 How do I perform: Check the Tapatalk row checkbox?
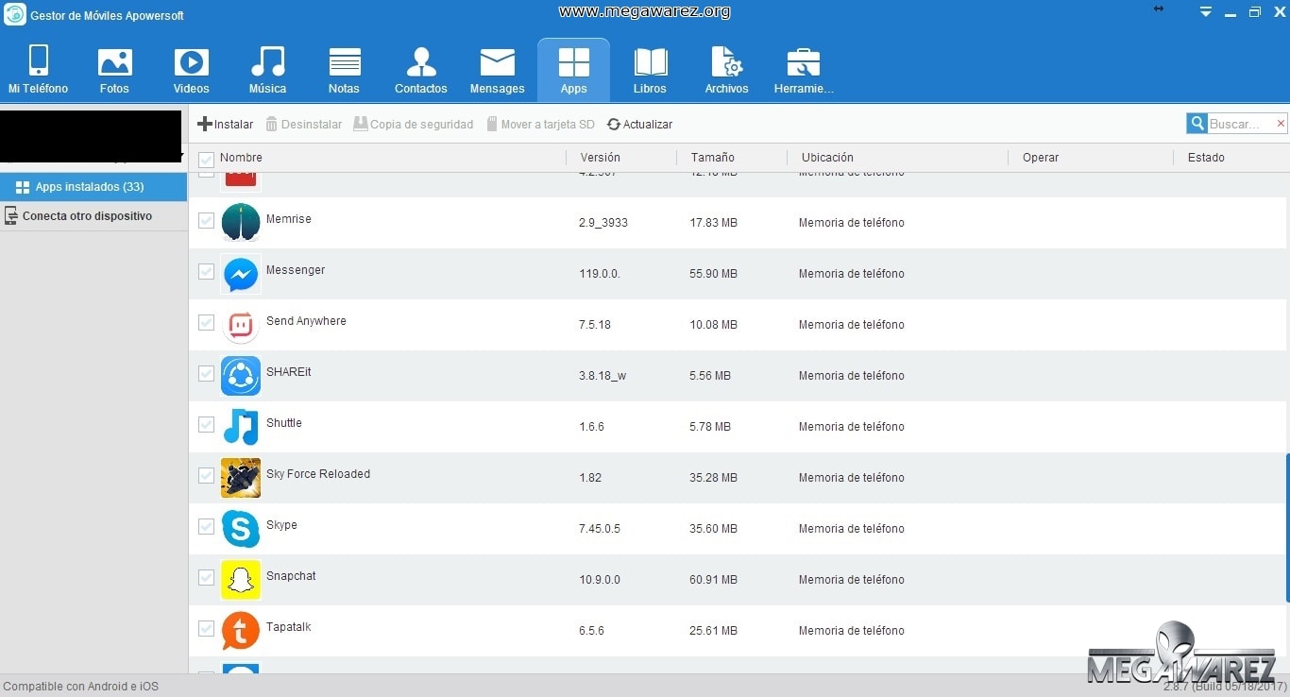(x=206, y=629)
